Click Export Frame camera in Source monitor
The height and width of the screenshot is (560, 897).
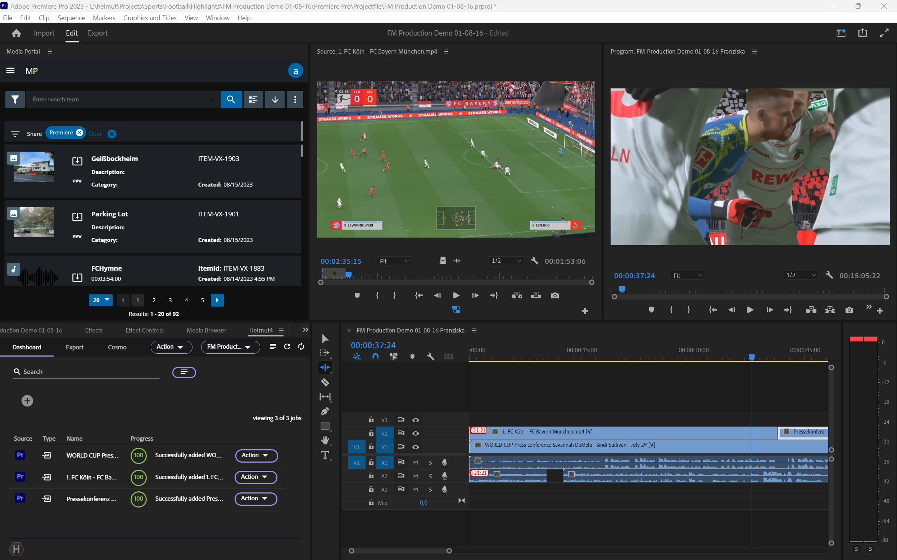pos(555,295)
